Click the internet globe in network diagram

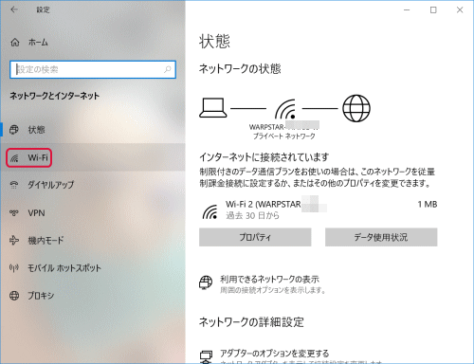point(356,108)
